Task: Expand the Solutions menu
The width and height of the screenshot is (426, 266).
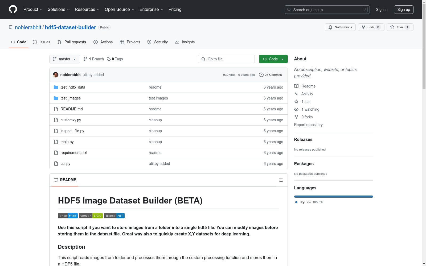Action: click(59, 10)
